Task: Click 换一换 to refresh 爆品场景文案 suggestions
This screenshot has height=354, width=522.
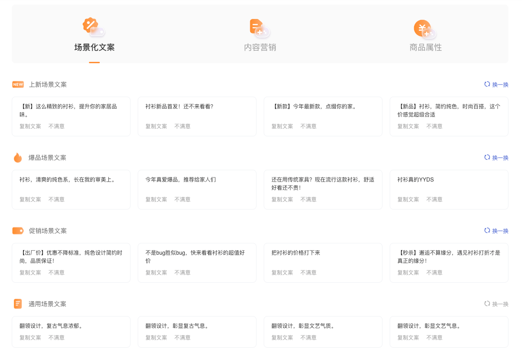Action: pyautogui.click(x=500, y=158)
